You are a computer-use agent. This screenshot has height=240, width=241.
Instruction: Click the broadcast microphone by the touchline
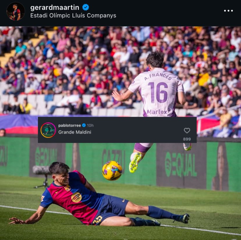pos(41,170)
